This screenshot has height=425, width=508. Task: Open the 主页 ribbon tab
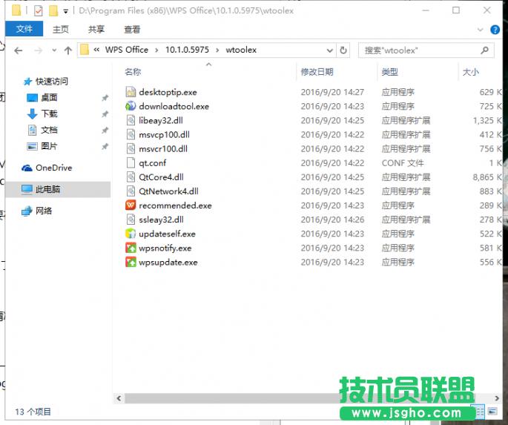(x=61, y=30)
